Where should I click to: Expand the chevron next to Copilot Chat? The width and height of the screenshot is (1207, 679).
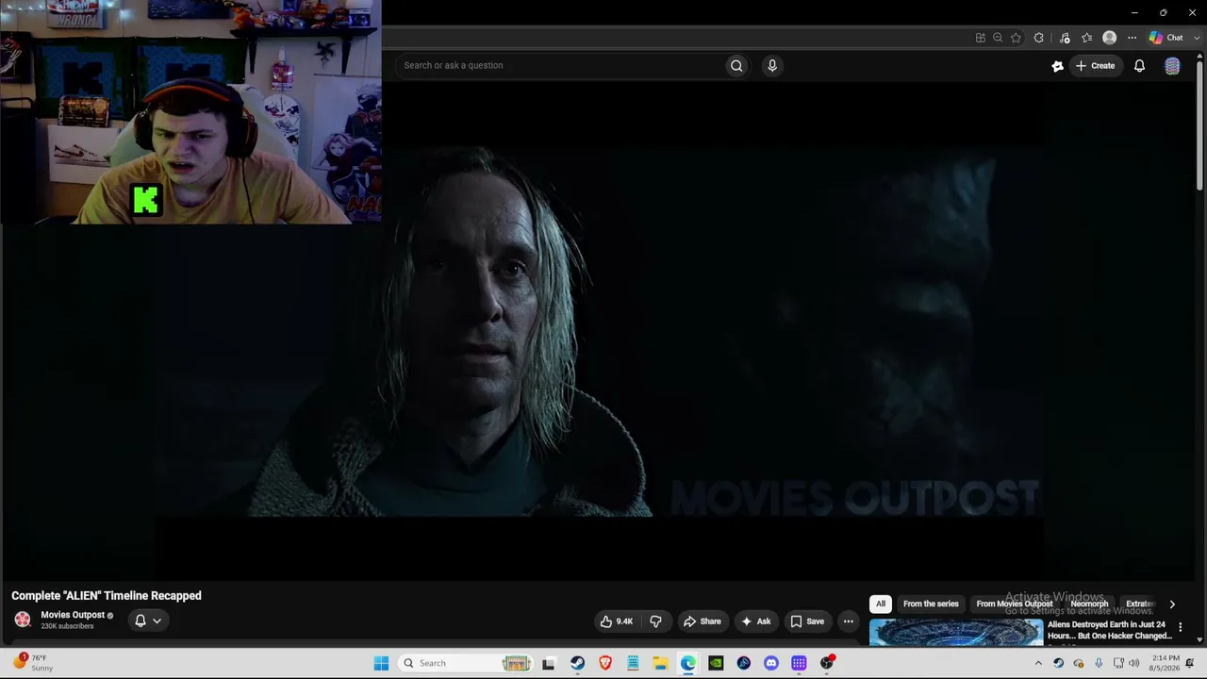[x=1197, y=38]
